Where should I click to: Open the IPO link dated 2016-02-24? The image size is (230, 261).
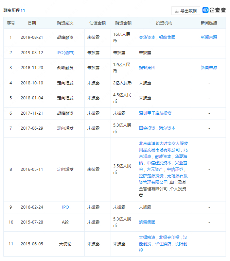[x=65, y=207]
